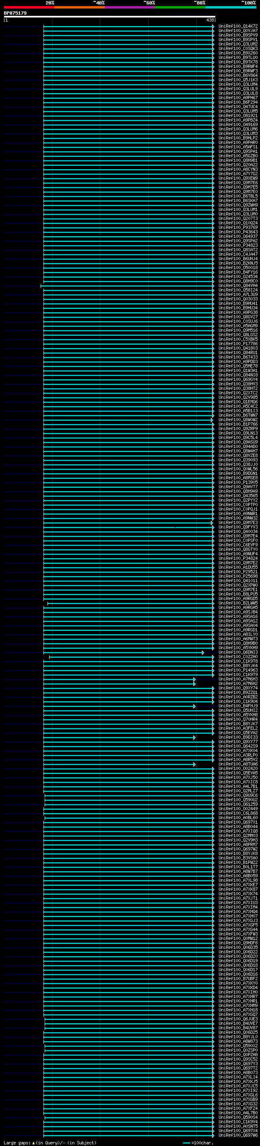Open hit UniRef100_O50018
260x1146 pixels.
[x=238, y=268]
